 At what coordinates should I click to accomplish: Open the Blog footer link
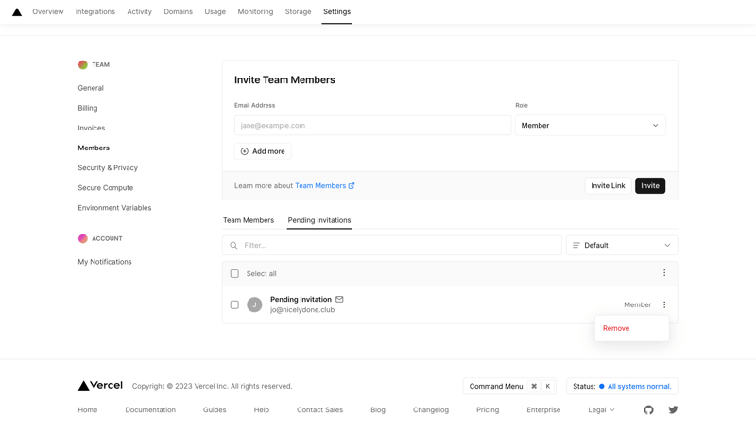point(378,410)
